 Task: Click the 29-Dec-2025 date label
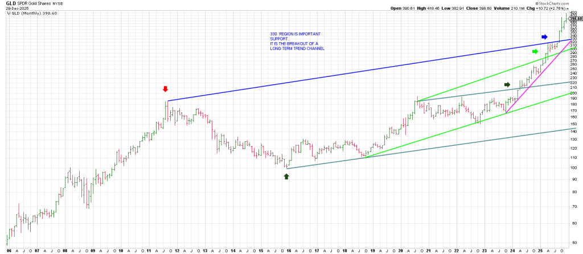click(x=15, y=9)
